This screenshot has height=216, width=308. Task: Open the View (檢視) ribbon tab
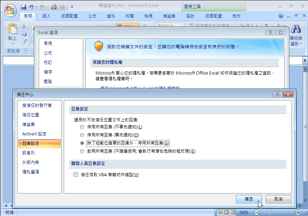coord(148,16)
